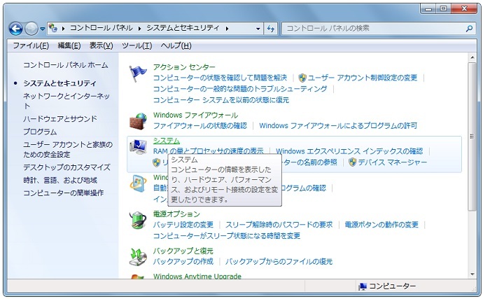Viewport: 483px width, 299px height.
Task: Click shield icon beside ユーザー アカウント制御設定の変更
Action: pos(302,78)
